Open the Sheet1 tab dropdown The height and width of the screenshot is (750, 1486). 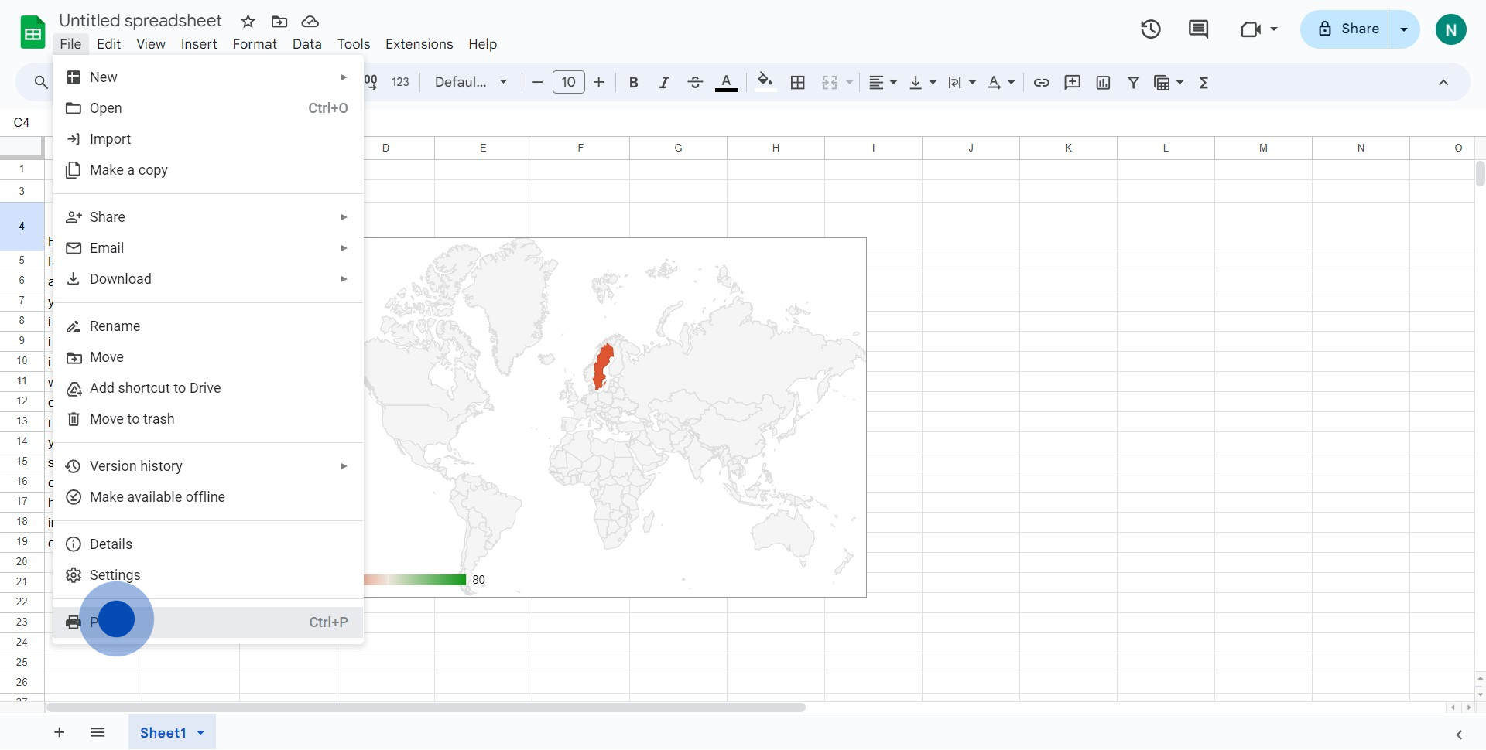[200, 732]
